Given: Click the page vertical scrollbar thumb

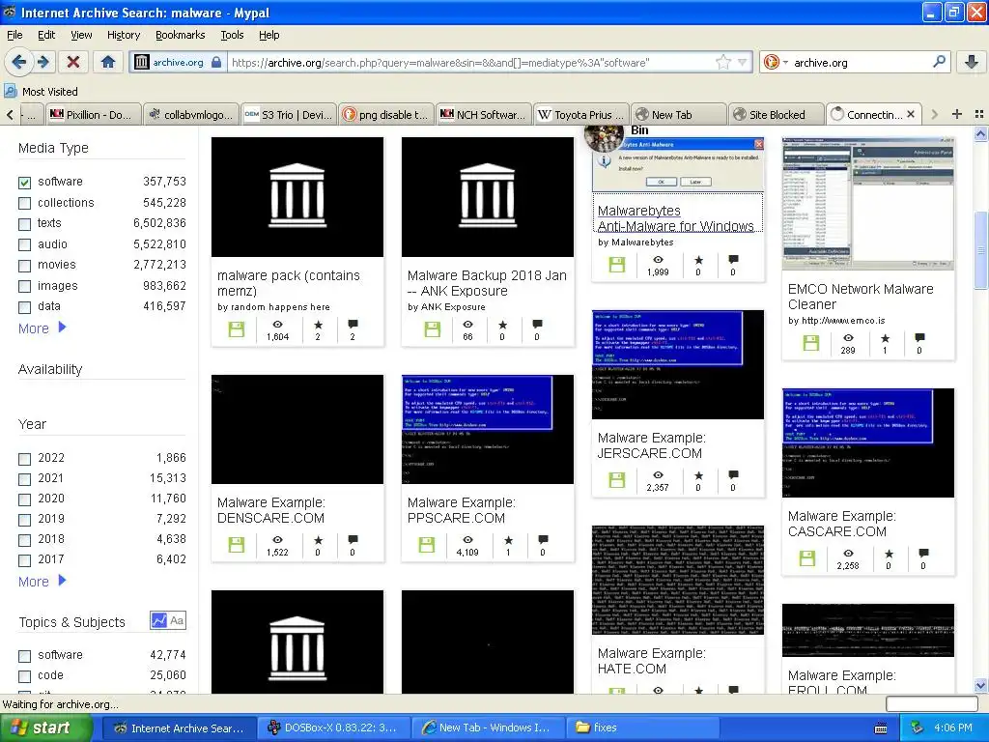Looking at the screenshot, I should point(981,248).
